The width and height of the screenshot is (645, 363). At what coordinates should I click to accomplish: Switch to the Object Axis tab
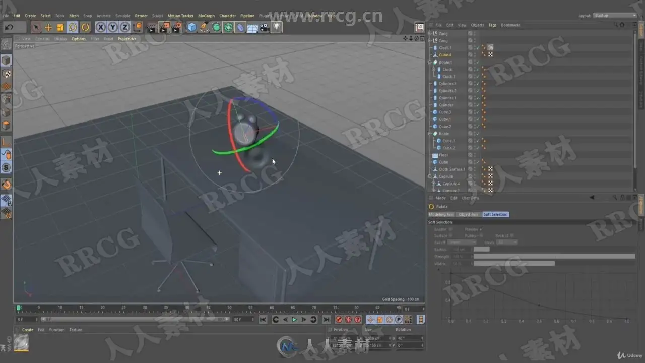468,214
